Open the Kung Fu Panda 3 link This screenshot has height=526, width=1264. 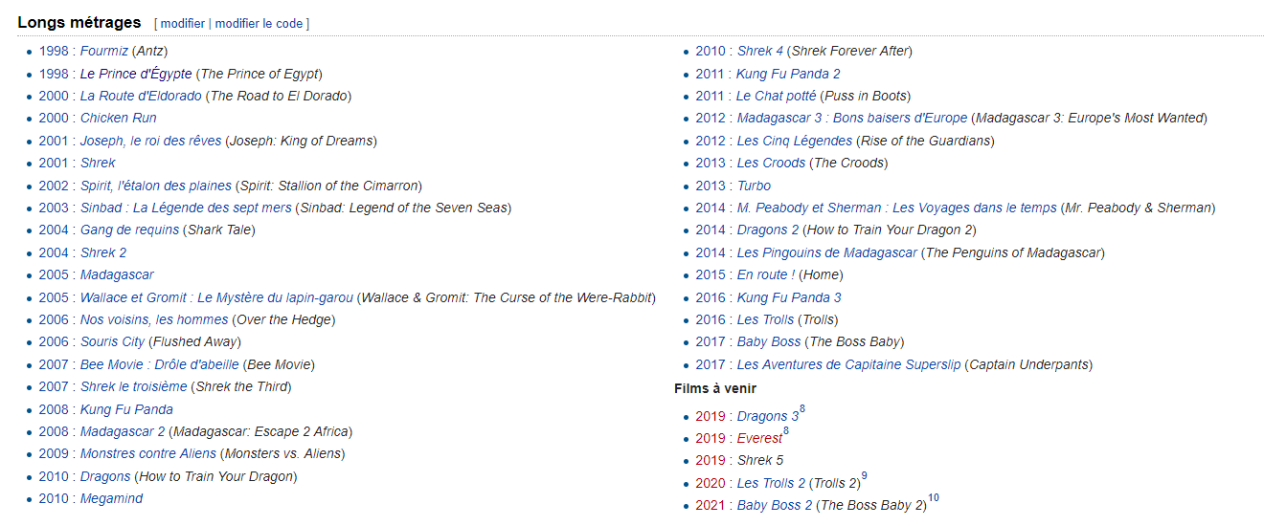(789, 297)
